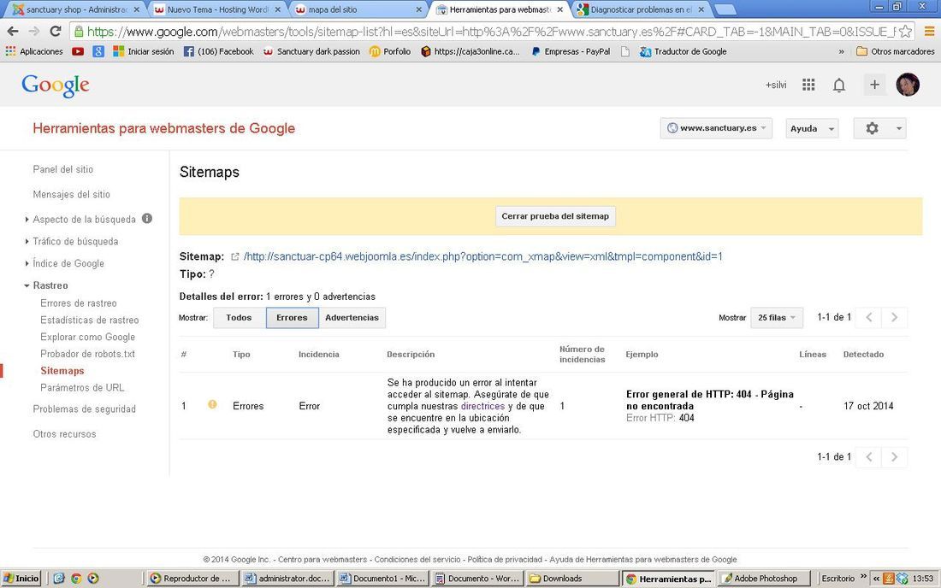This screenshot has width=941, height=588.
Task: Open Errores de rastreo
Action: pos(79,303)
